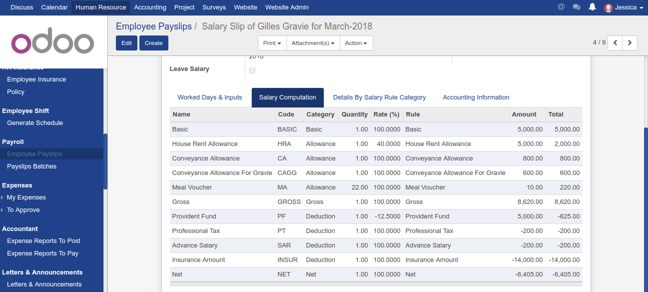
Task: Switch to Worked Days & Inputs tab
Action: 210,97
